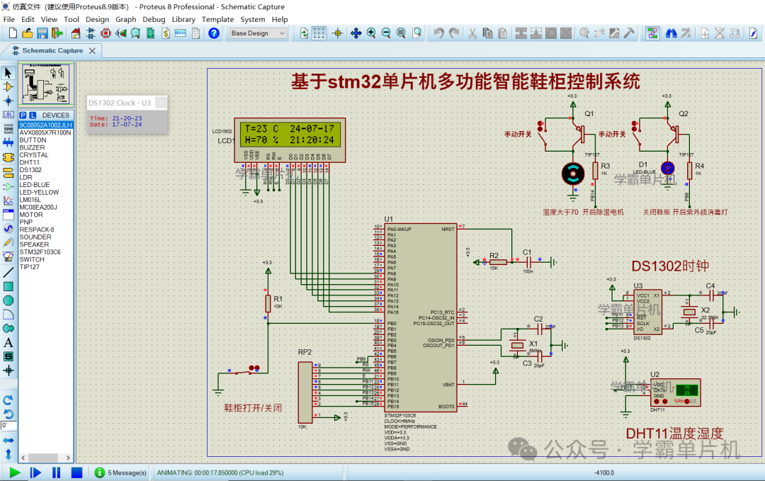Select the Wire Label Mode LBL tool

(x=8, y=115)
